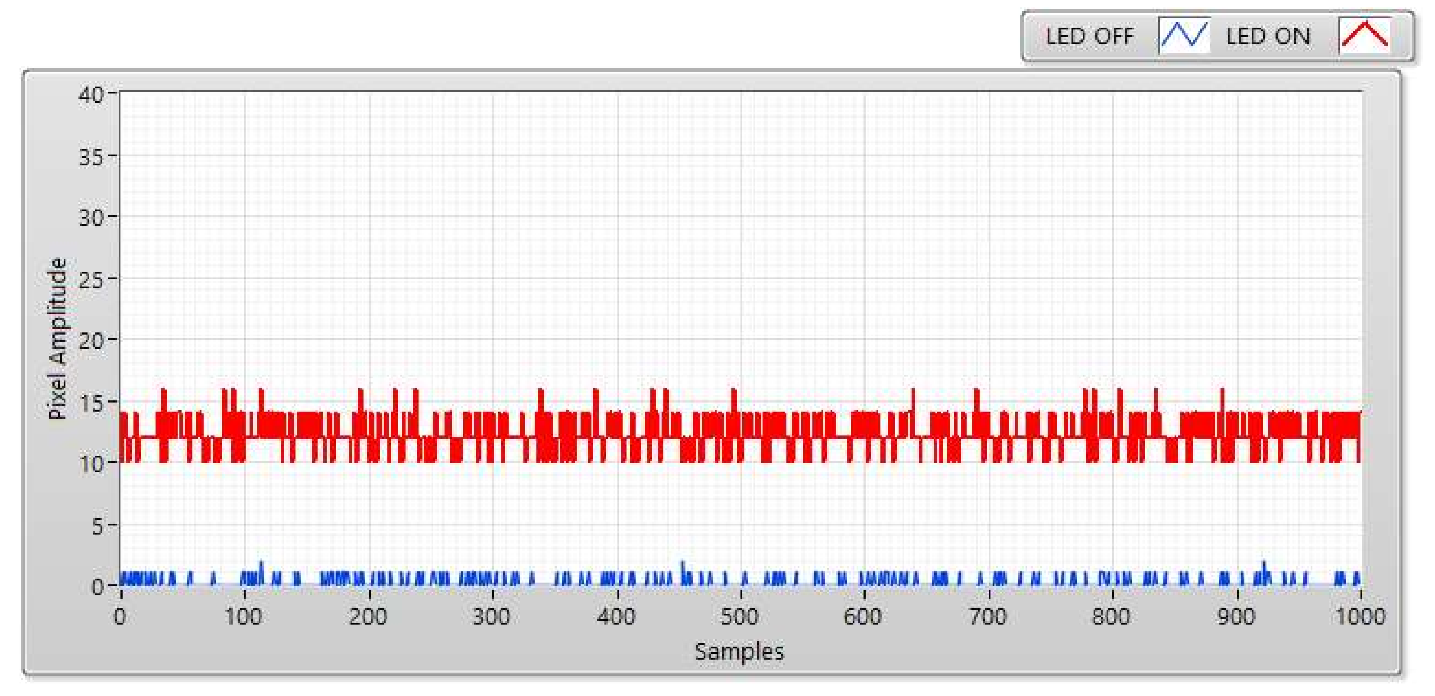Select the x-axis maximum value 1000
1435x696 pixels.
coord(1360,616)
